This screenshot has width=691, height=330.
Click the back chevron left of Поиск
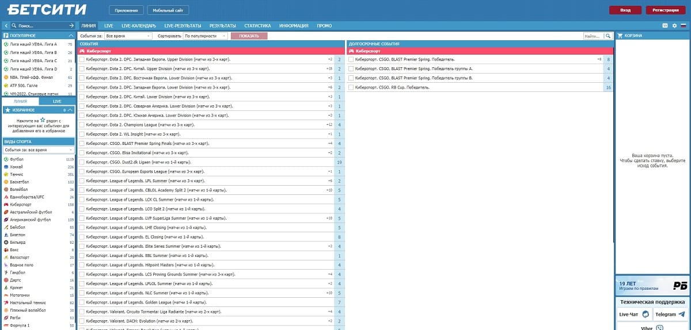tap(5, 26)
